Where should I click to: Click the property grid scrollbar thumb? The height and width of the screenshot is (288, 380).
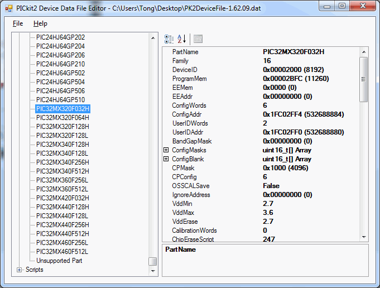point(363,79)
